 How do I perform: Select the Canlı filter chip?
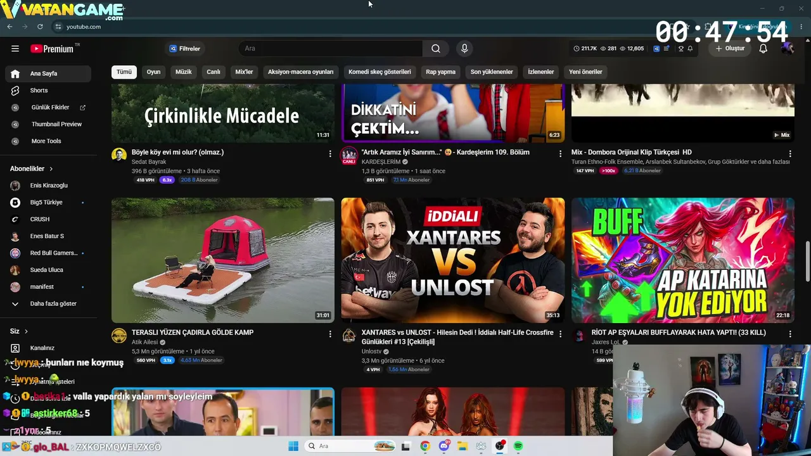click(214, 72)
